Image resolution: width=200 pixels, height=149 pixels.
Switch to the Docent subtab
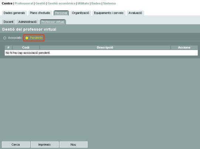[x=9, y=22]
